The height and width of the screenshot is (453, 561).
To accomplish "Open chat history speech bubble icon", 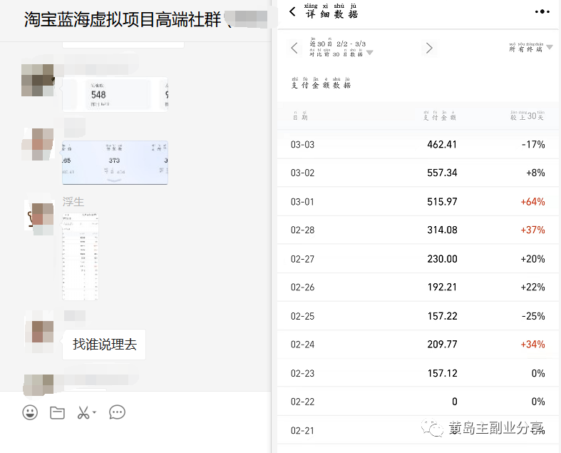I will (x=117, y=412).
